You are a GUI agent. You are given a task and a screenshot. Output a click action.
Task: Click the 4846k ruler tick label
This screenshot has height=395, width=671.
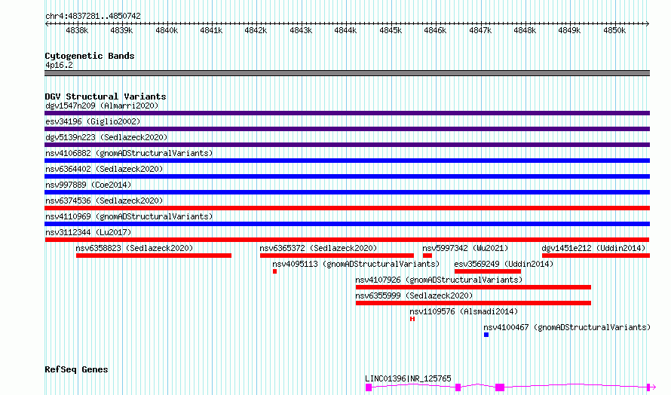(x=435, y=30)
